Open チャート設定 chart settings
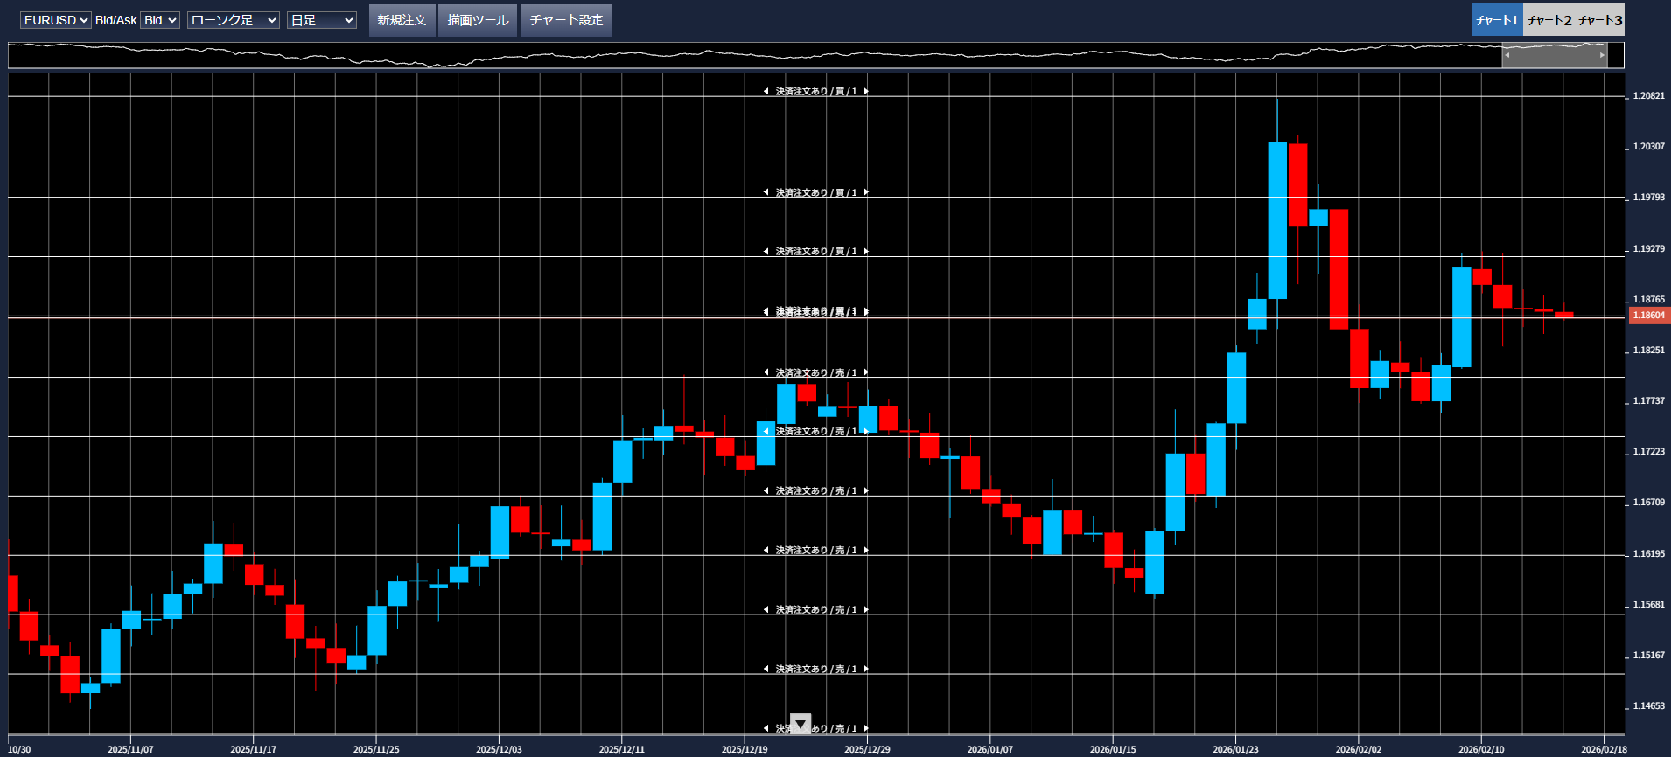The width and height of the screenshot is (1671, 757). 566,20
